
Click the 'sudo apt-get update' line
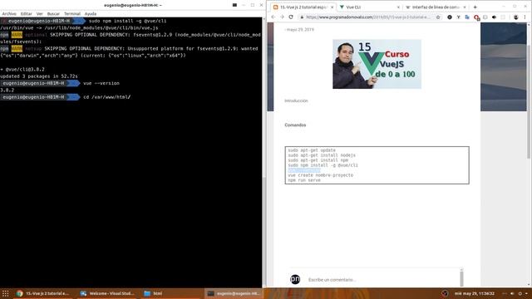point(312,150)
